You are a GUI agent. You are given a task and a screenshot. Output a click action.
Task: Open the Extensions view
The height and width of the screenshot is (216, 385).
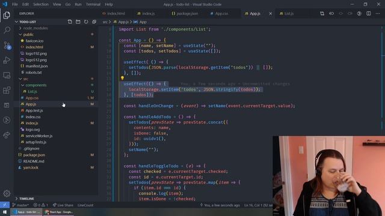(7, 91)
